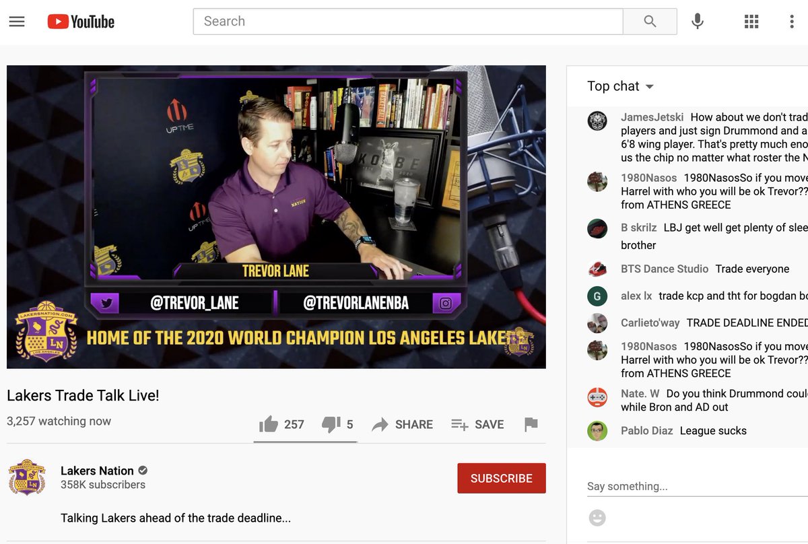Save the video to a playlist

point(477,424)
